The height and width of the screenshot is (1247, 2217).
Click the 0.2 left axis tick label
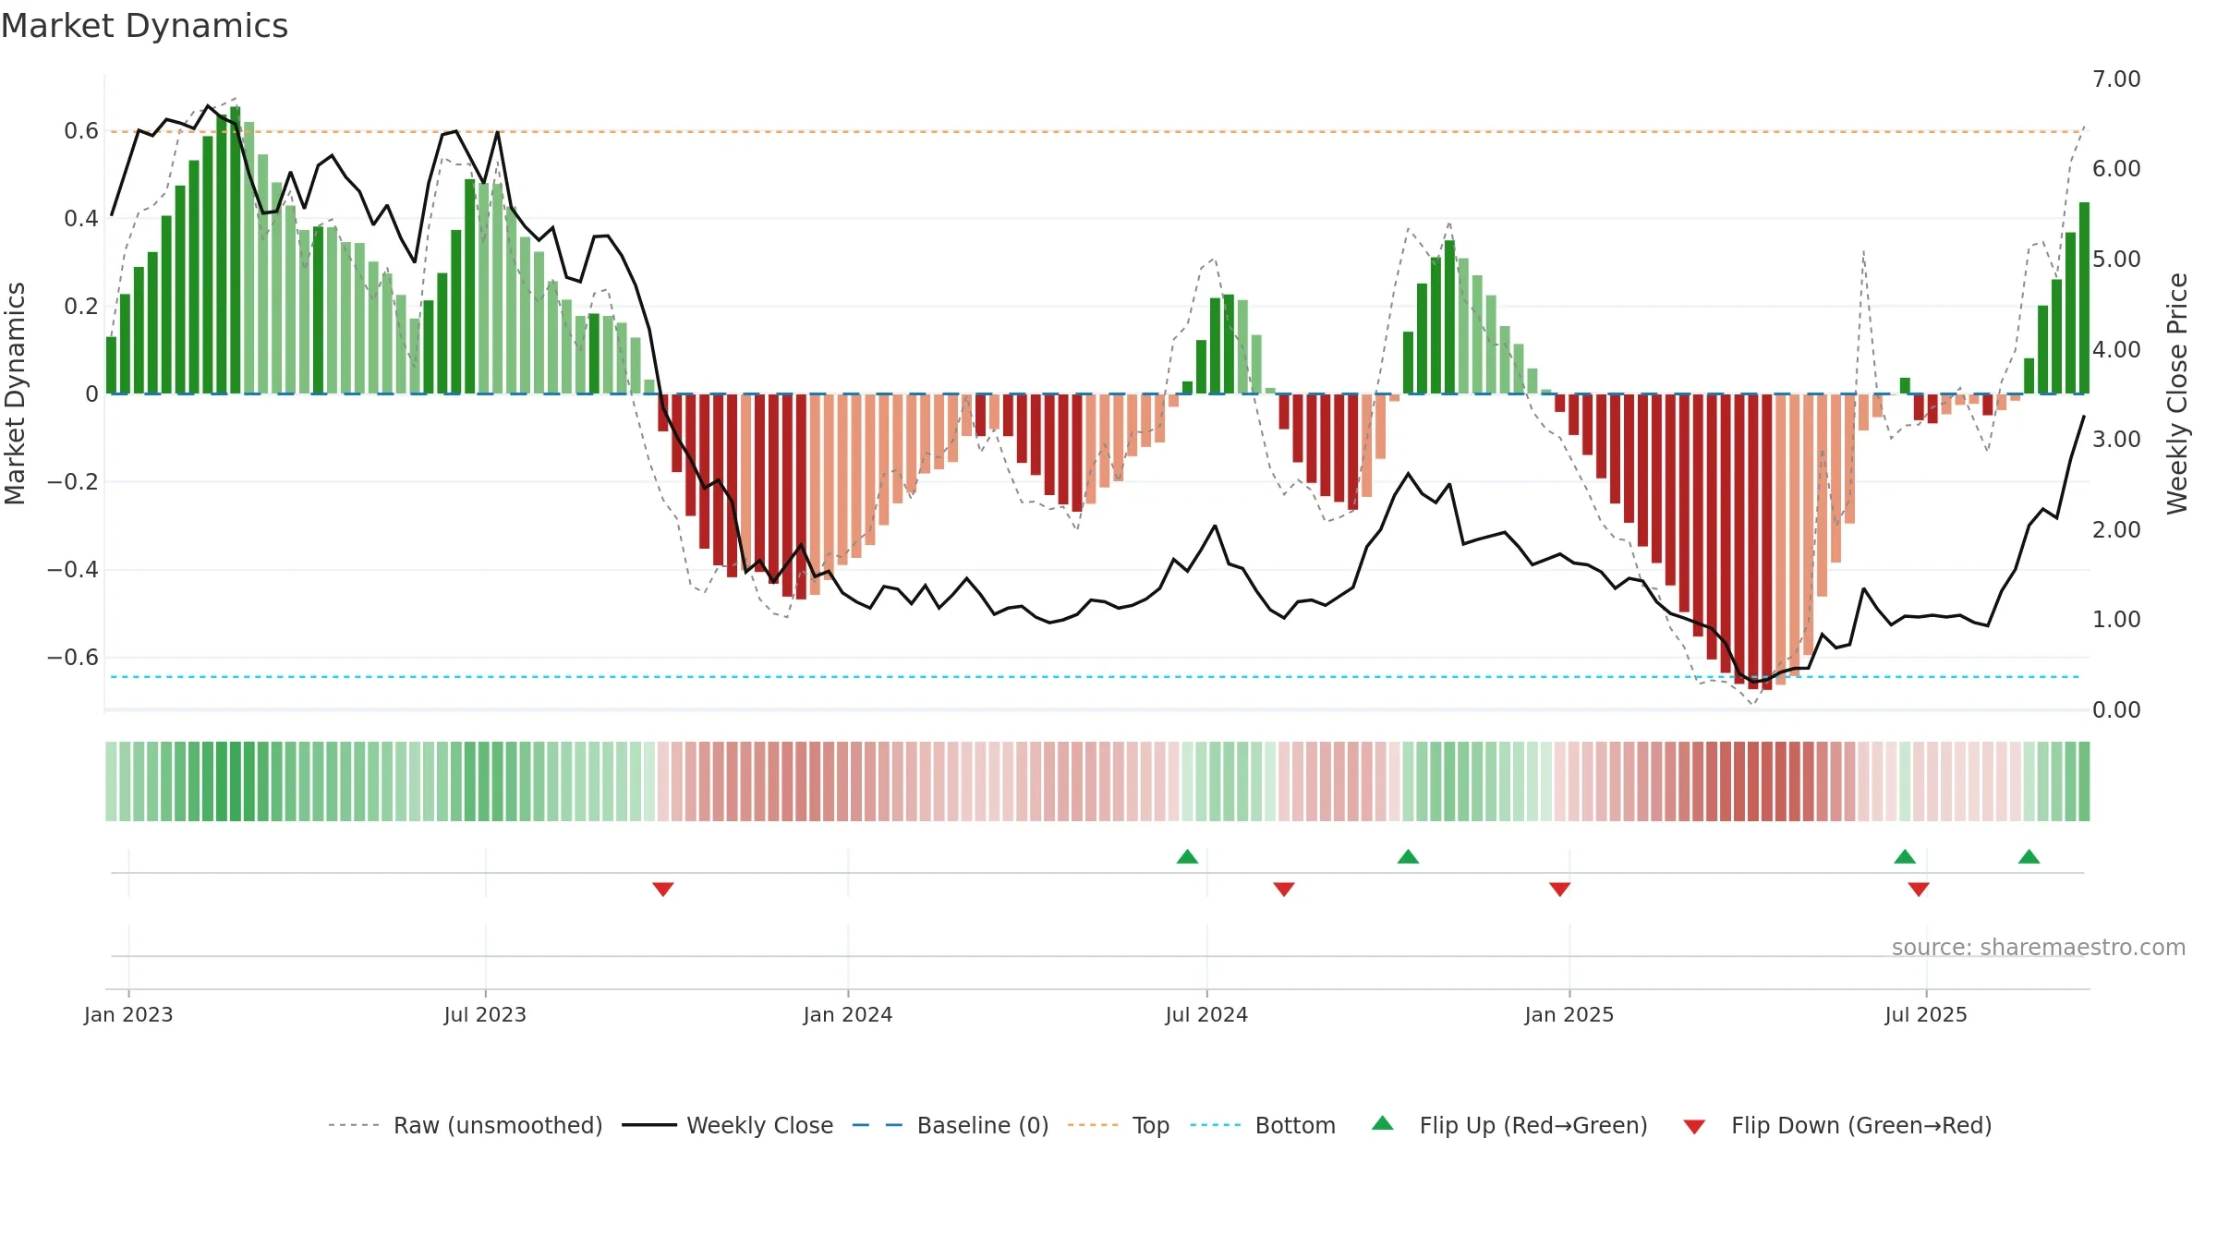pyautogui.click(x=81, y=307)
